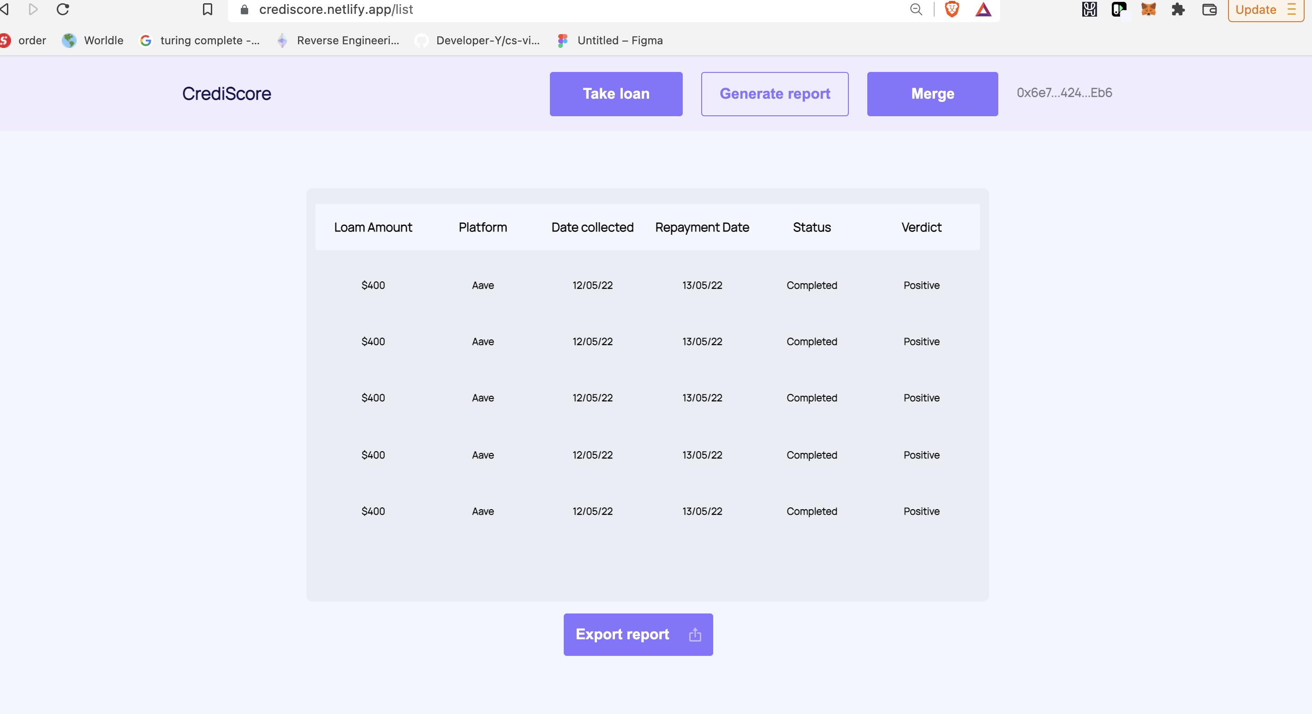
Task: Click the $400 amount in the first row
Action: (373, 285)
